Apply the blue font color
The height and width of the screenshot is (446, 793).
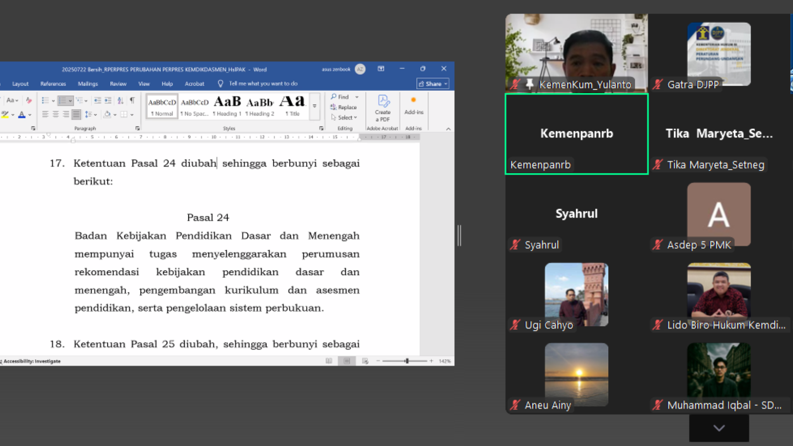[22, 114]
